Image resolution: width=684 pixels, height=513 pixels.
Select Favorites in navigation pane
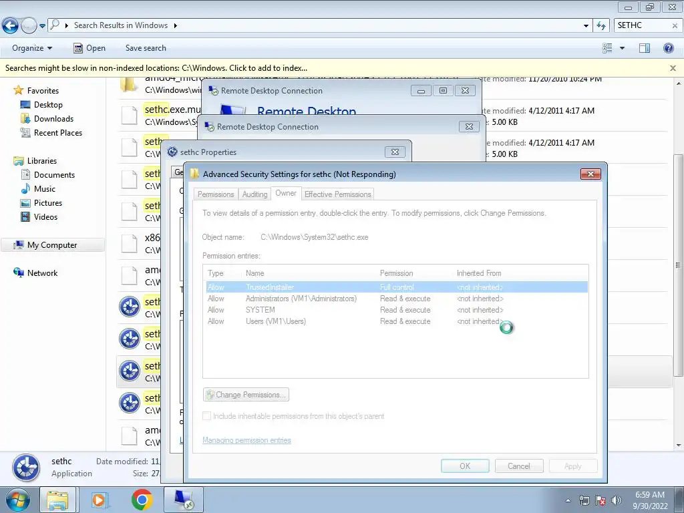[43, 90]
